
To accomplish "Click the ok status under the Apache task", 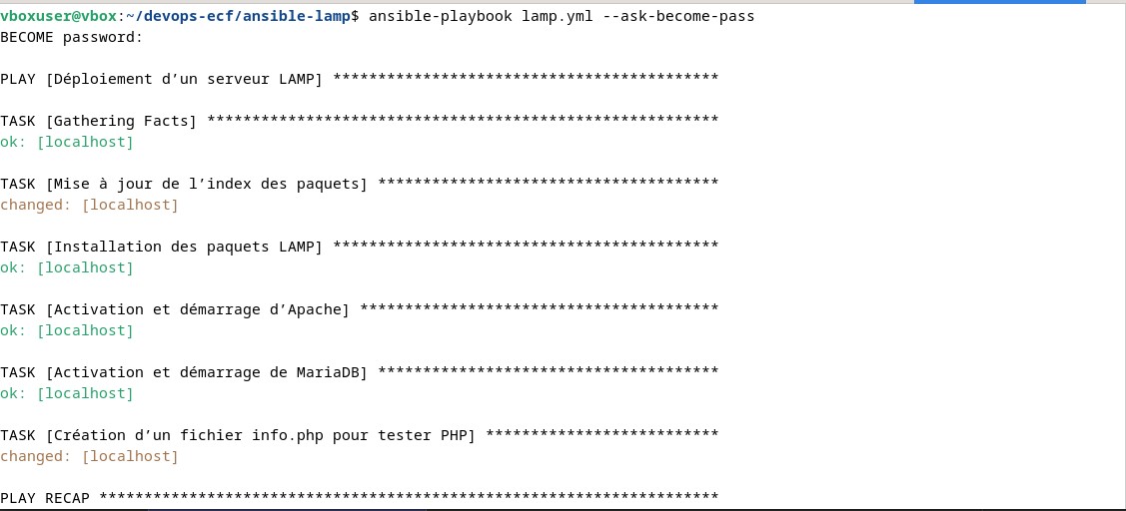I will [67, 331].
